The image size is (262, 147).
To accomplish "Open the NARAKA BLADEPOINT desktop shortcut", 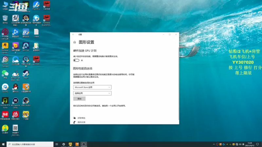I will pos(47,20).
